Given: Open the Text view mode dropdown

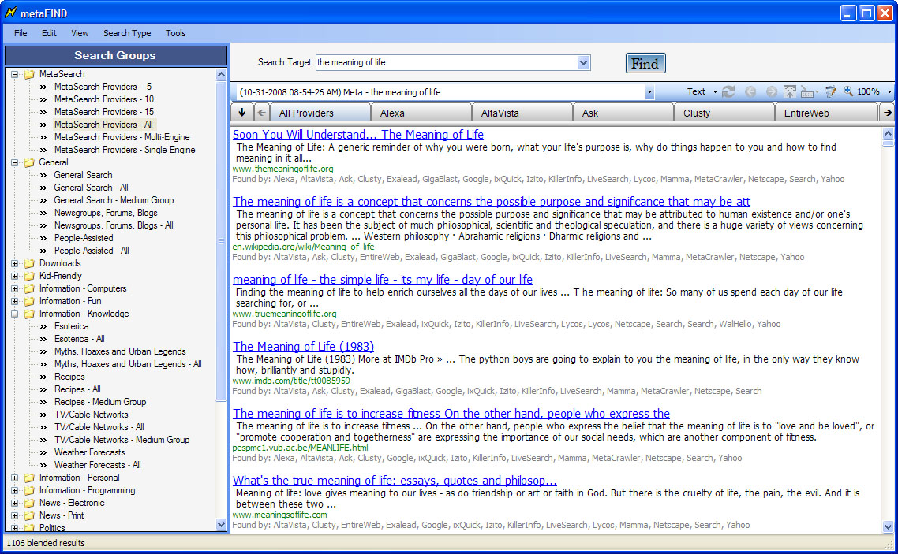Looking at the screenshot, I should point(715,91).
